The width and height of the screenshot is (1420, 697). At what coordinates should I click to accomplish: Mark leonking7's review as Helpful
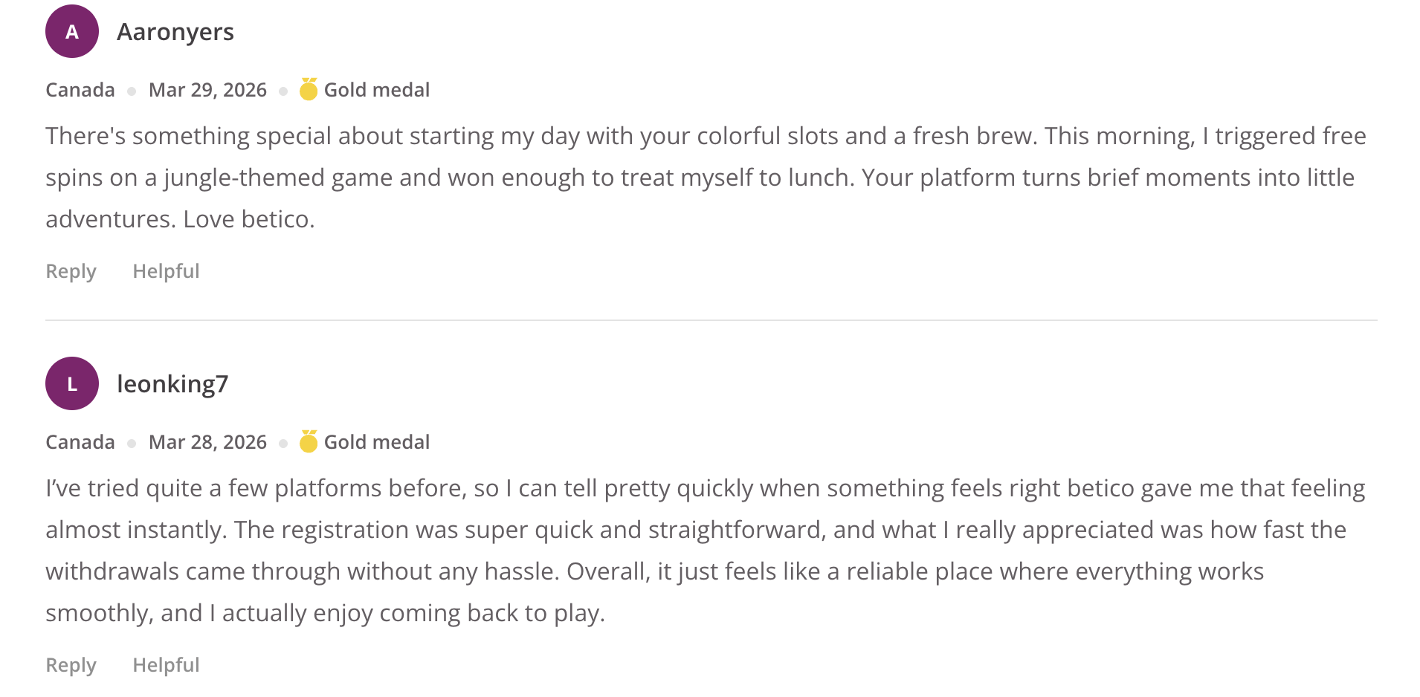pos(166,665)
